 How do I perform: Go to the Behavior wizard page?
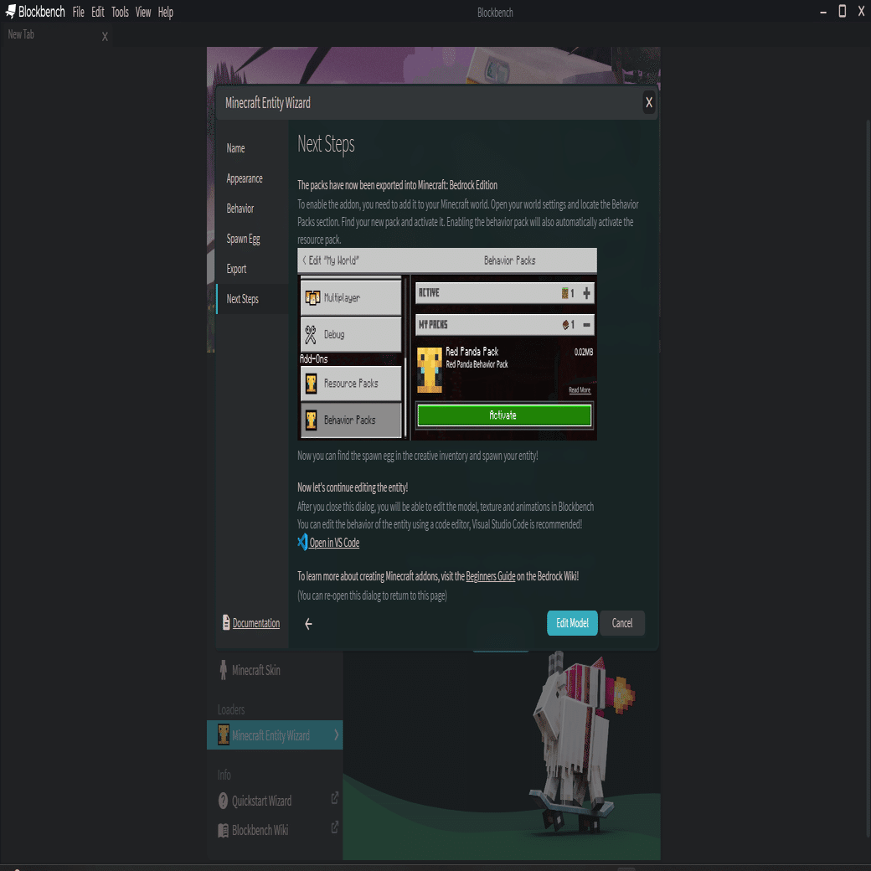click(252, 209)
